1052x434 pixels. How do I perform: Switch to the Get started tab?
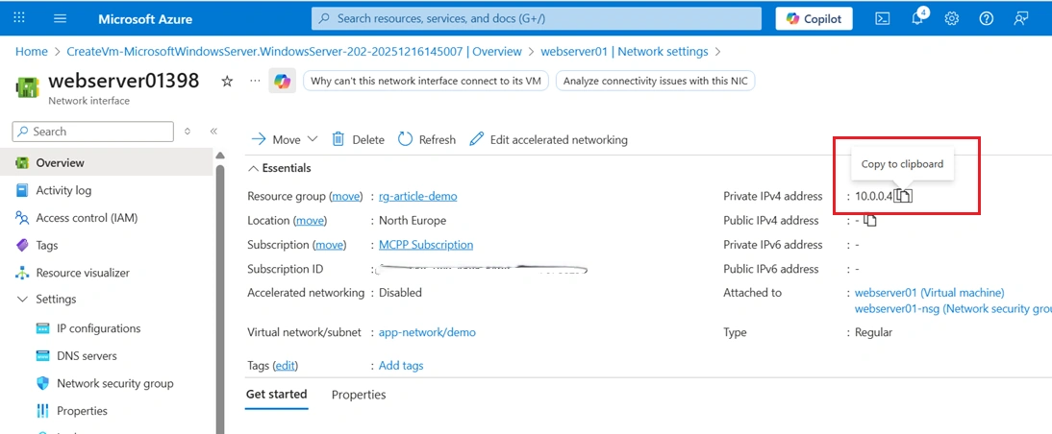(x=276, y=395)
